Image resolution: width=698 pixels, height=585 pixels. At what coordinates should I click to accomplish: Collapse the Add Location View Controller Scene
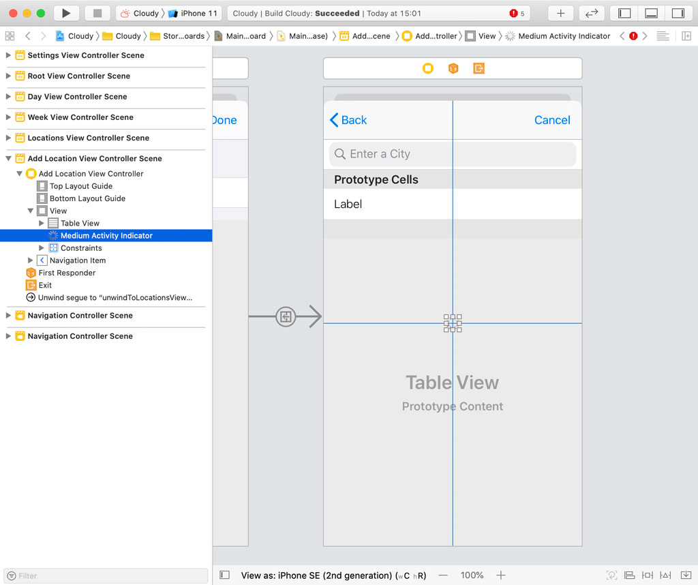tap(8, 158)
